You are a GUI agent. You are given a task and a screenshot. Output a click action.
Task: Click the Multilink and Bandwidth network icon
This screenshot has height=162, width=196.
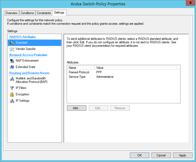click(12, 79)
